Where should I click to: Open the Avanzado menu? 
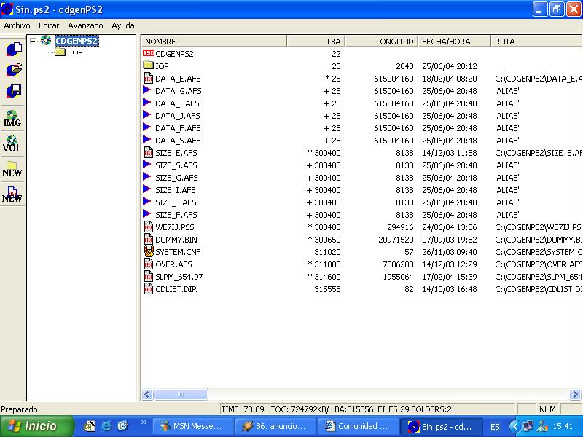(x=85, y=25)
